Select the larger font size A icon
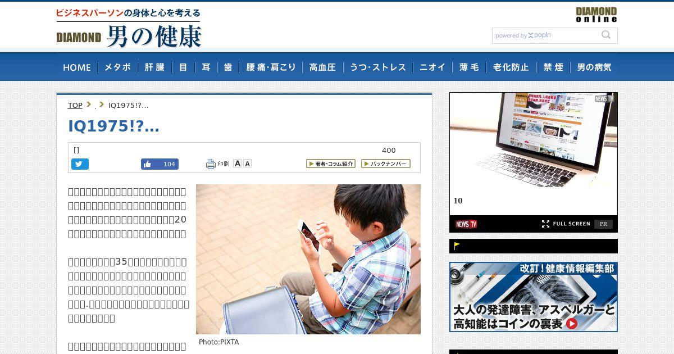Image resolution: width=674 pixels, height=354 pixels. click(238, 164)
